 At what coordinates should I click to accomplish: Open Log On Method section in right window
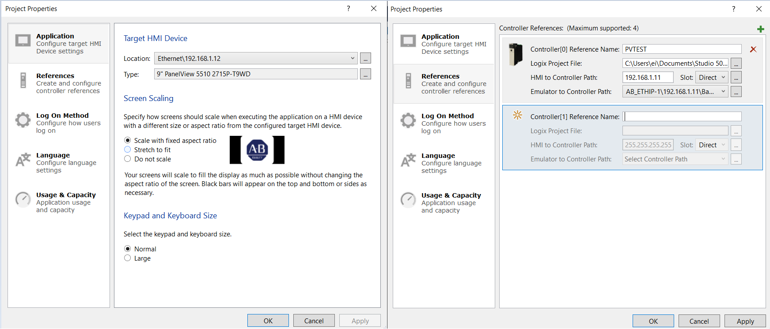444,123
